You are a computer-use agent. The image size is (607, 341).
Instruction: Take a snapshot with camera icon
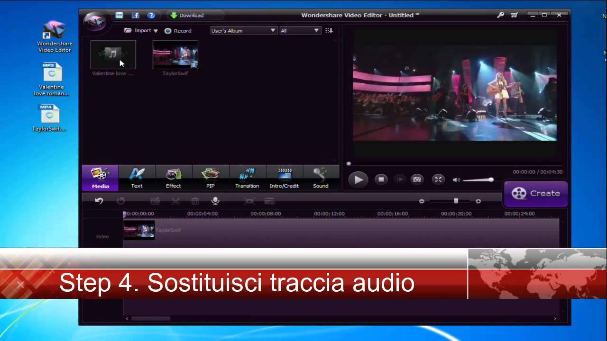[x=416, y=179]
